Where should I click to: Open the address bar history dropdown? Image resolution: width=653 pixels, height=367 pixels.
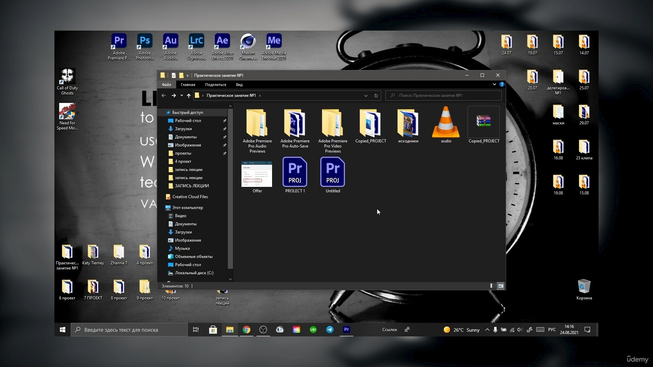366,95
